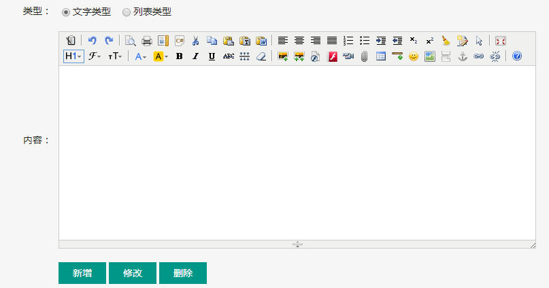Screen dimensions: 549x288
Task: Center-align the text
Action: (x=299, y=41)
